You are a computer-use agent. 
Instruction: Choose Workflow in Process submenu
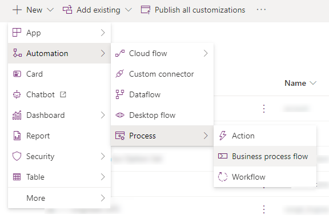(265, 177)
